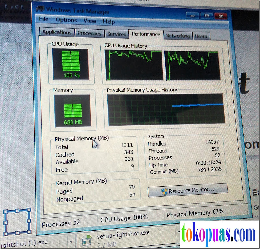Screen dimensions: 260x249
Task: Click the System group label
Action: click(156, 136)
